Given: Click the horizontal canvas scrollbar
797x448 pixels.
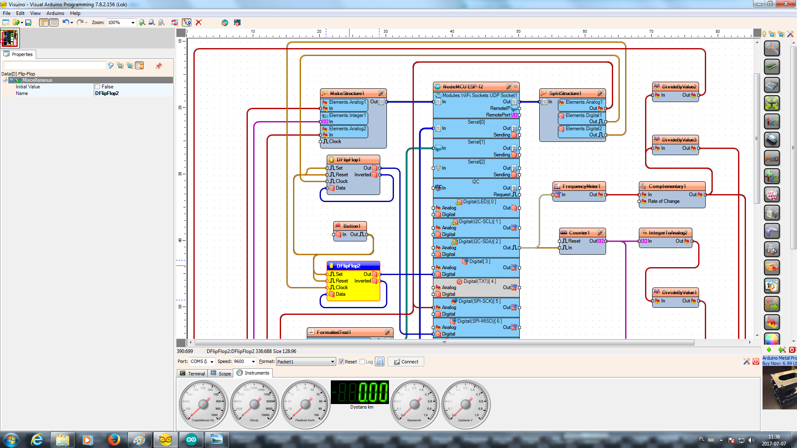Looking at the screenshot, I should 444,342.
